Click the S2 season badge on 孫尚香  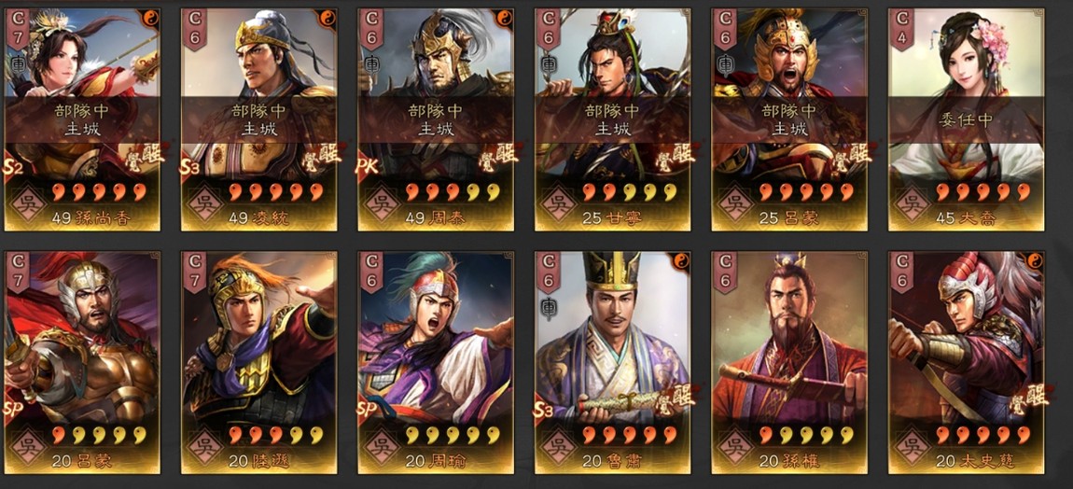pos(14,168)
